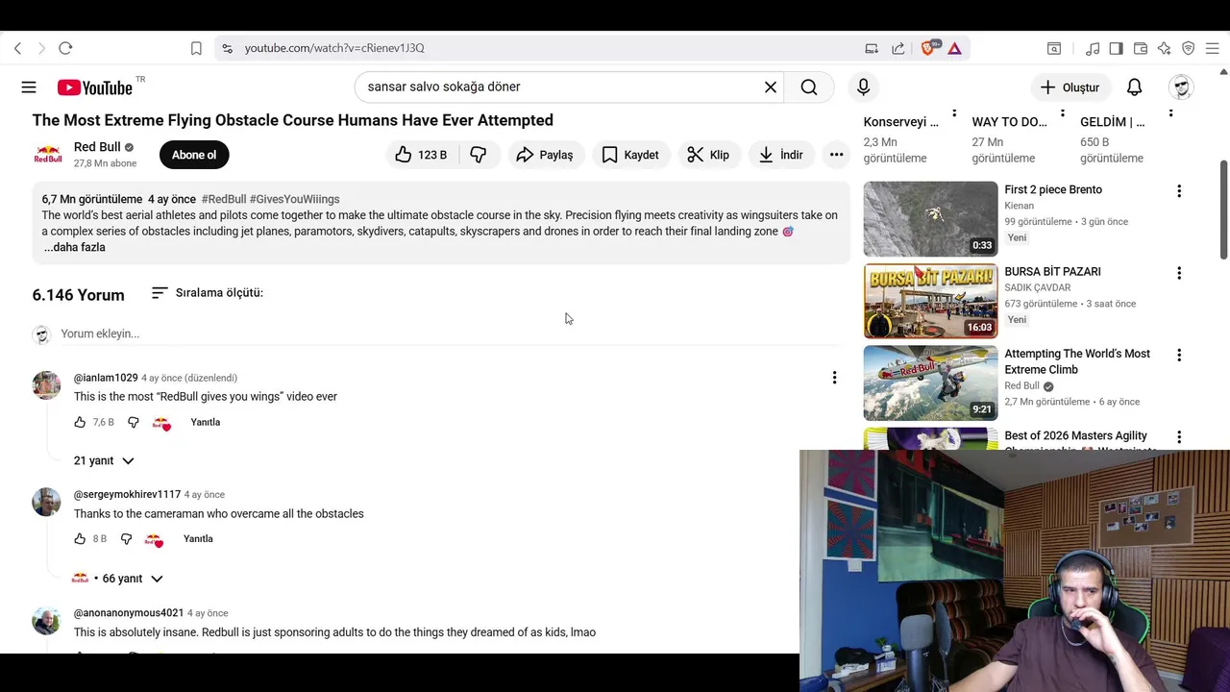Click the browser address bar URL

coord(334,48)
